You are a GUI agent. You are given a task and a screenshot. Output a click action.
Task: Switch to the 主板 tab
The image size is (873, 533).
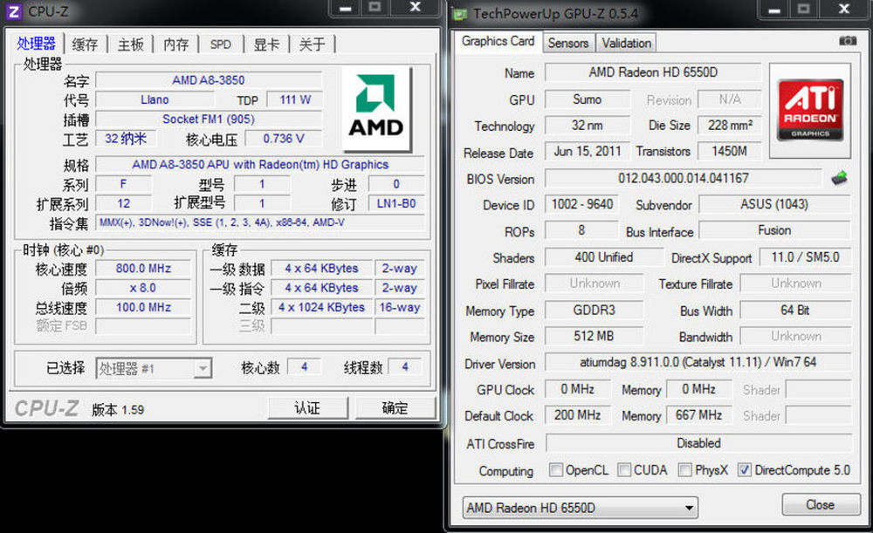pos(131,44)
